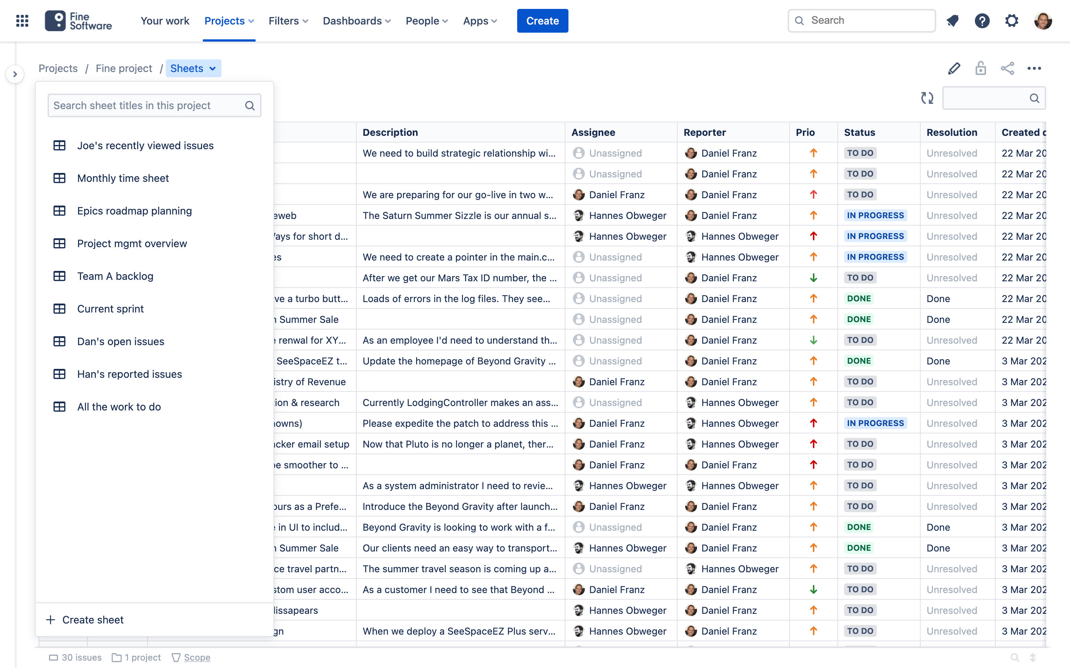Open the three-dots more options menu
Screen dimensions: 1070x668
tap(1034, 69)
